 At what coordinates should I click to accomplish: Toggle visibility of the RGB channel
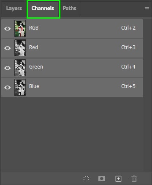(8, 29)
